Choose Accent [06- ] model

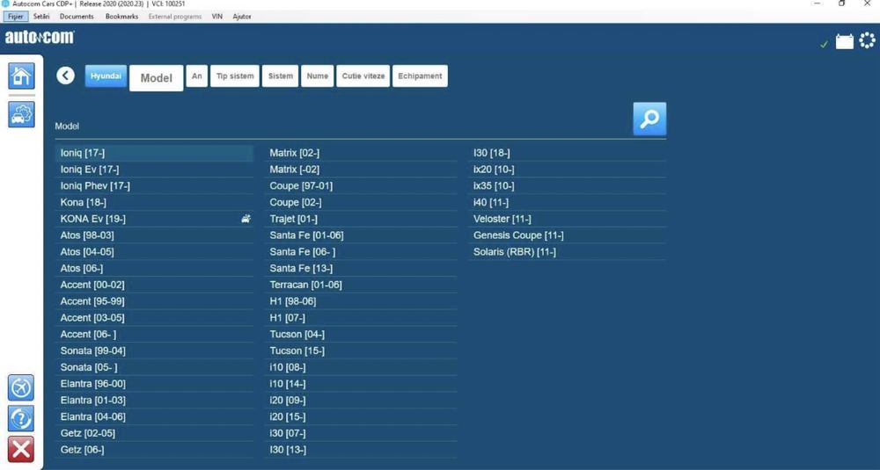tap(154, 334)
